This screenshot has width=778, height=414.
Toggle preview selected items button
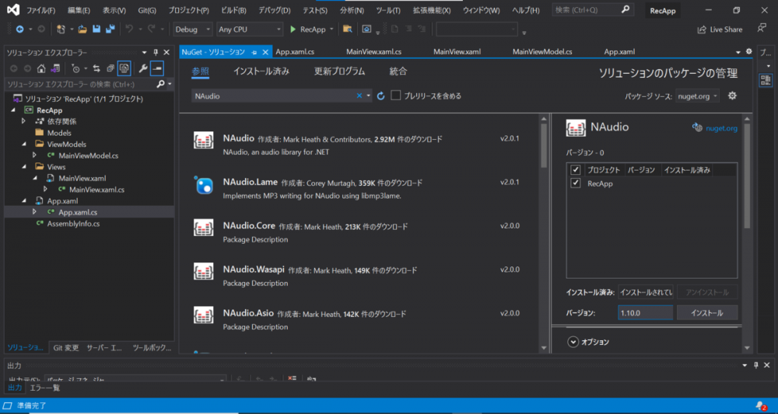157,68
